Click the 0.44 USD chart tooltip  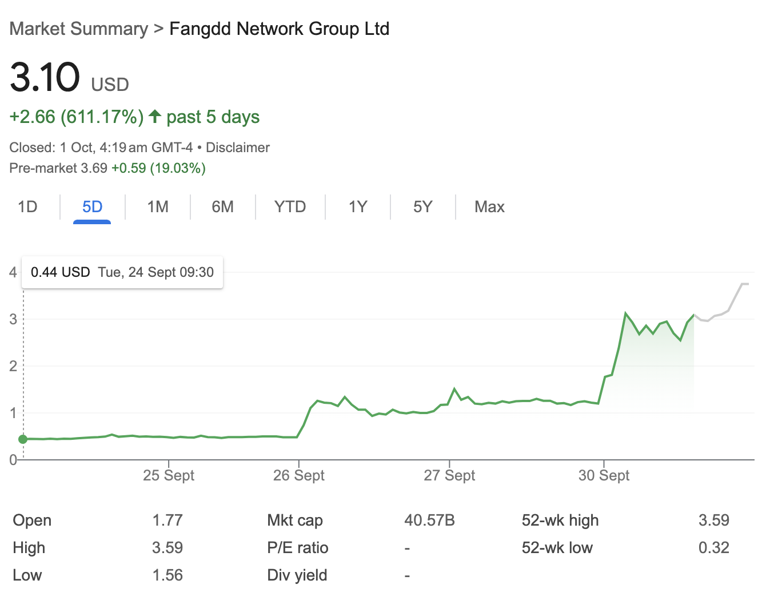click(x=122, y=272)
